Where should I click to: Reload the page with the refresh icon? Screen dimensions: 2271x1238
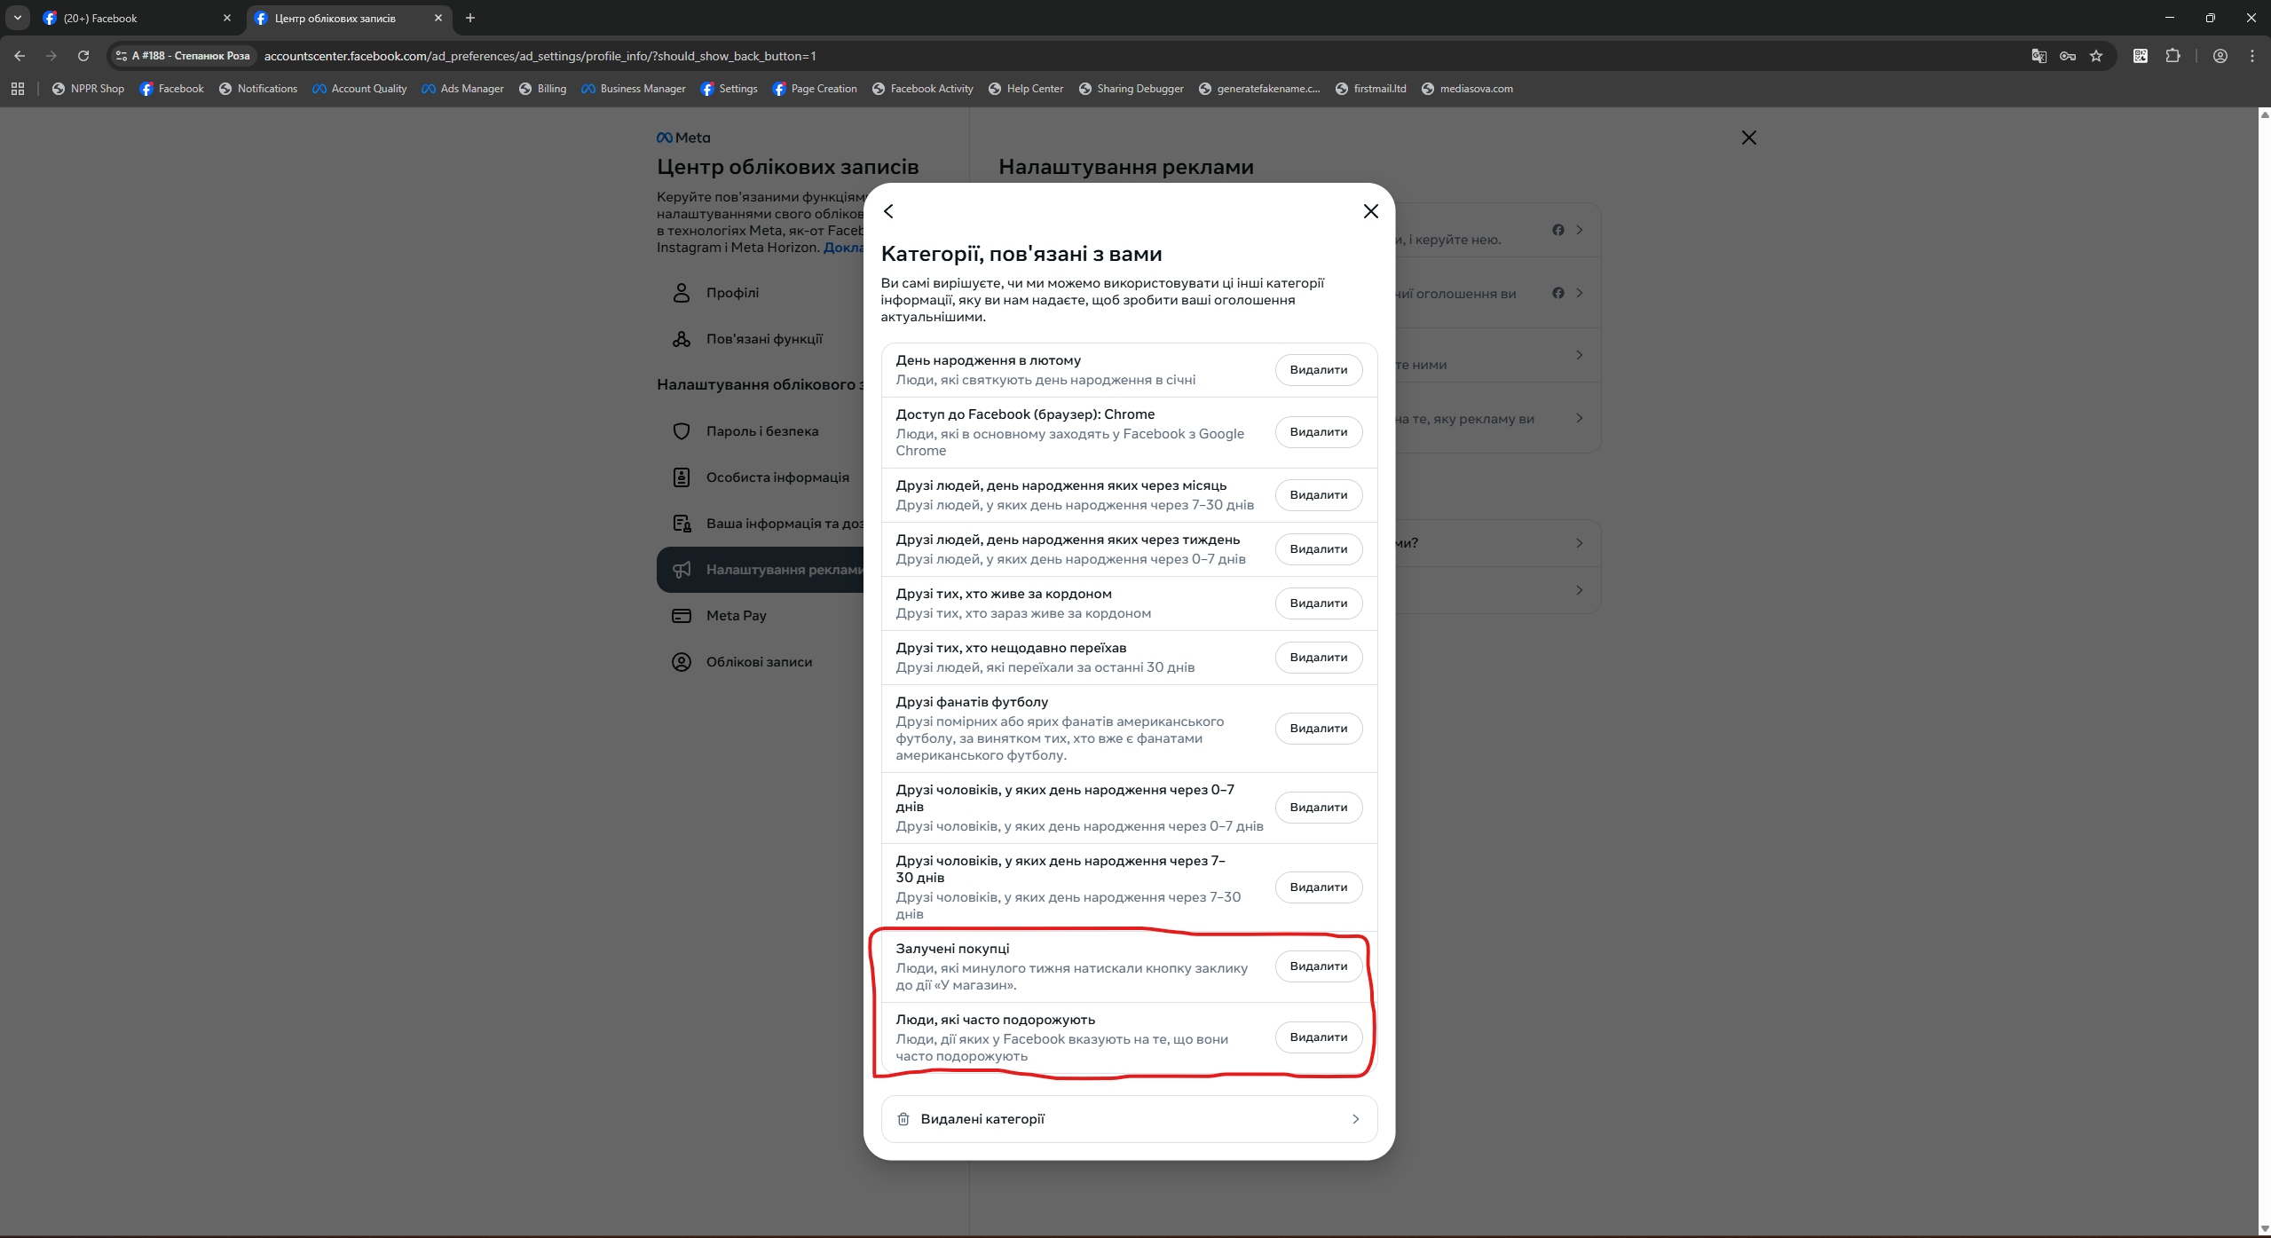83,56
